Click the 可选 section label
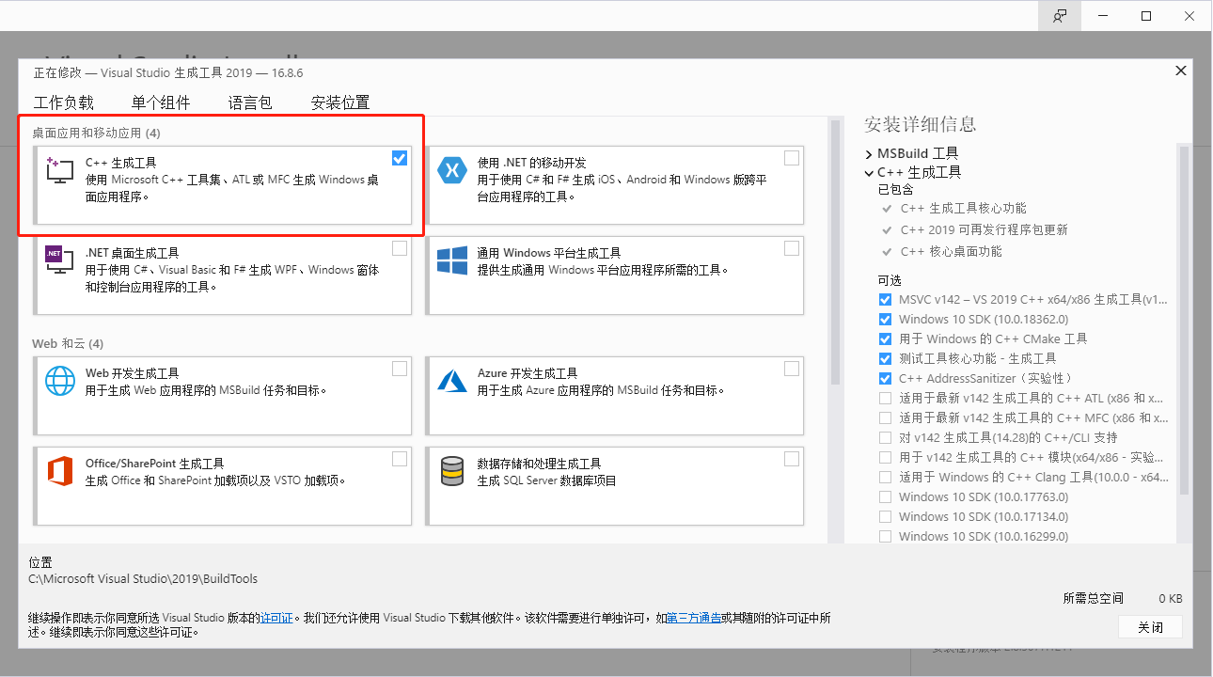1213x677 pixels. point(890,280)
